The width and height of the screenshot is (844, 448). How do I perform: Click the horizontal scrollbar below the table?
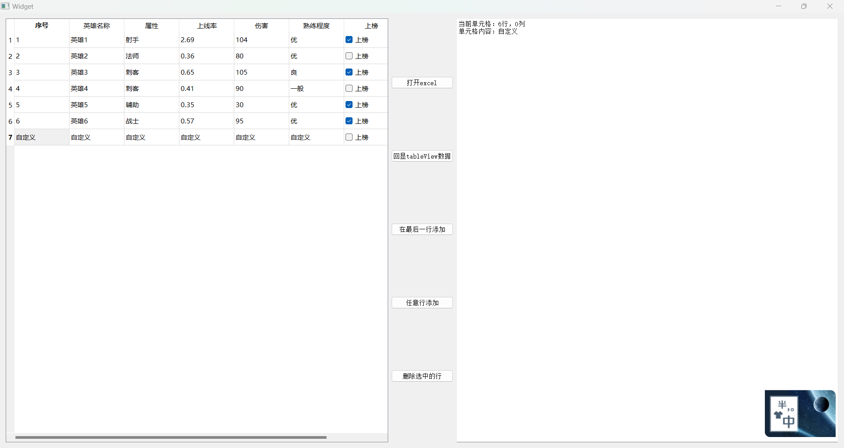click(171, 437)
